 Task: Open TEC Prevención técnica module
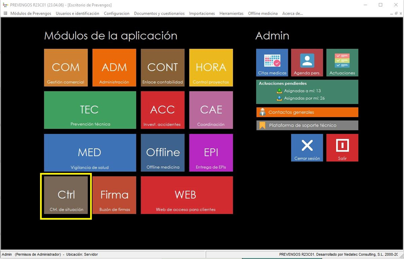click(90, 110)
